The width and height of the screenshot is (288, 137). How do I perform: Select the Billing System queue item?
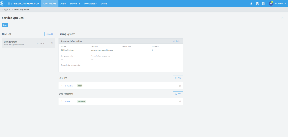(29, 43)
